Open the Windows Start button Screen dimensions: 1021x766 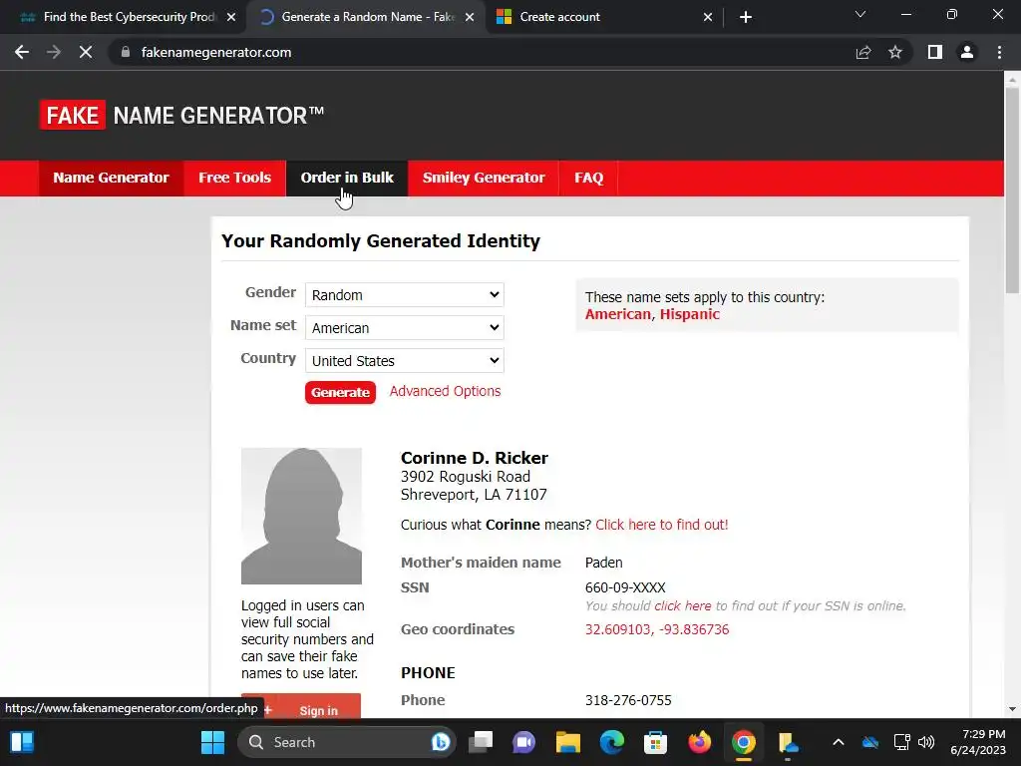(x=212, y=742)
